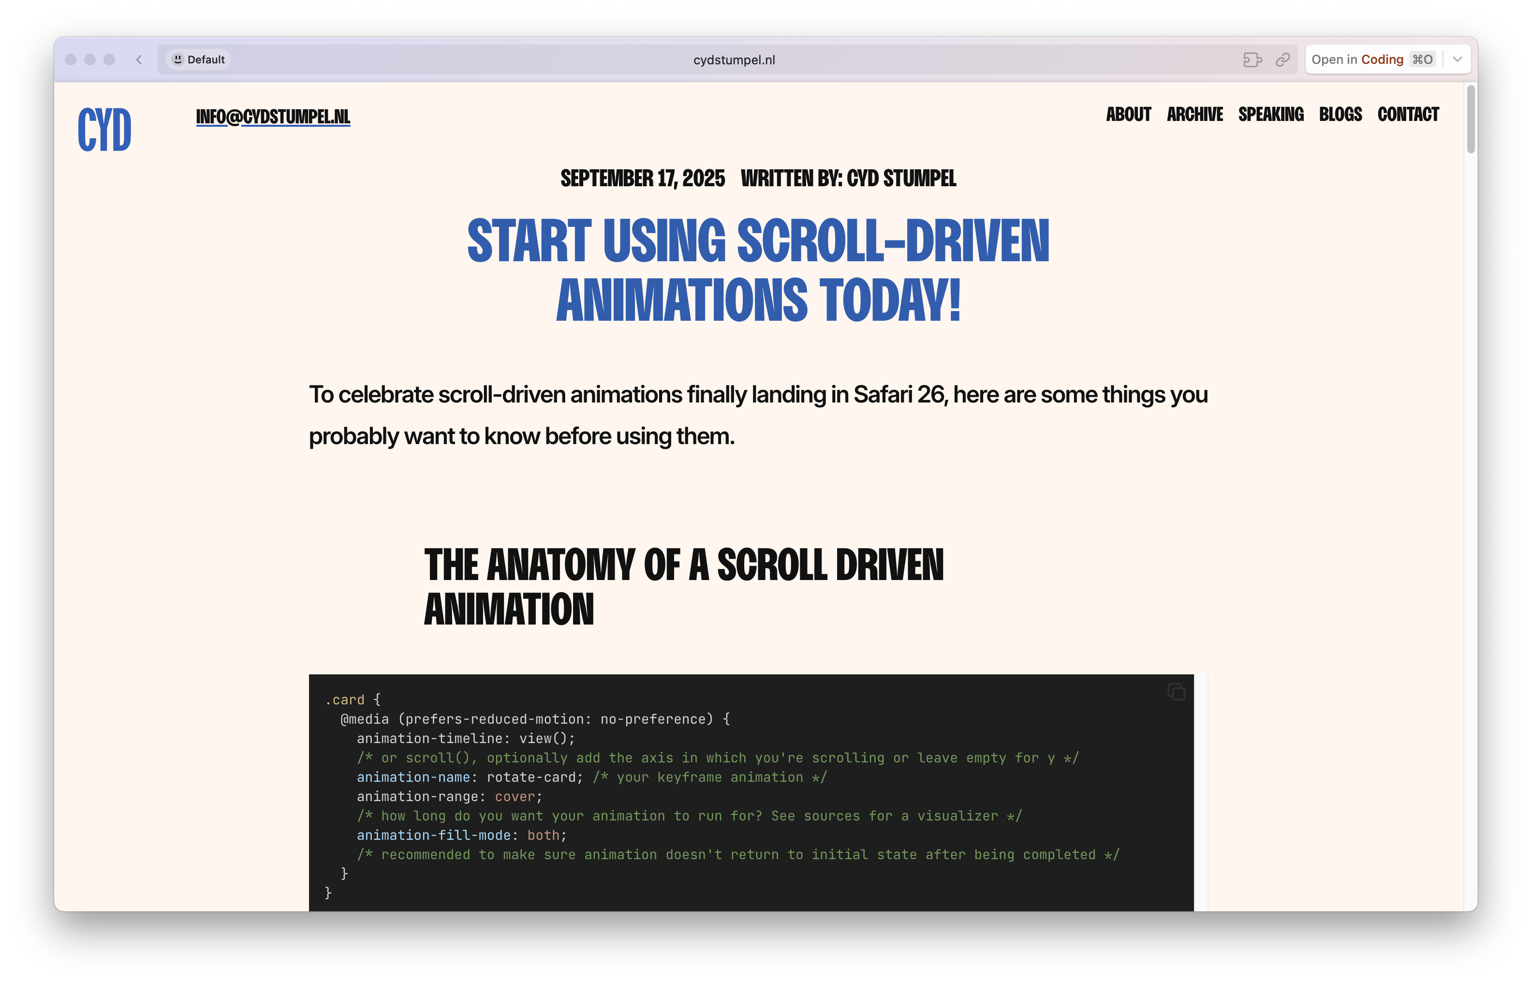This screenshot has width=1532, height=983.
Task: Click the copy link chain icon
Action: coord(1282,60)
